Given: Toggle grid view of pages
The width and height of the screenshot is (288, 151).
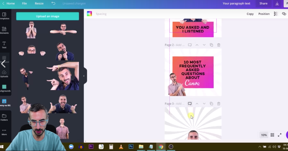Looking at the screenshot, I should click(272, 135).
